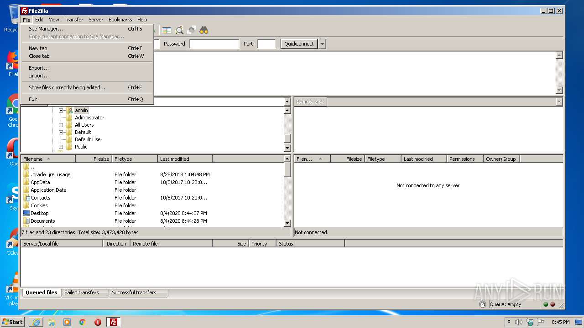Expand the admin tree node
The image size is (584, 328).
[x=61, y=110]
